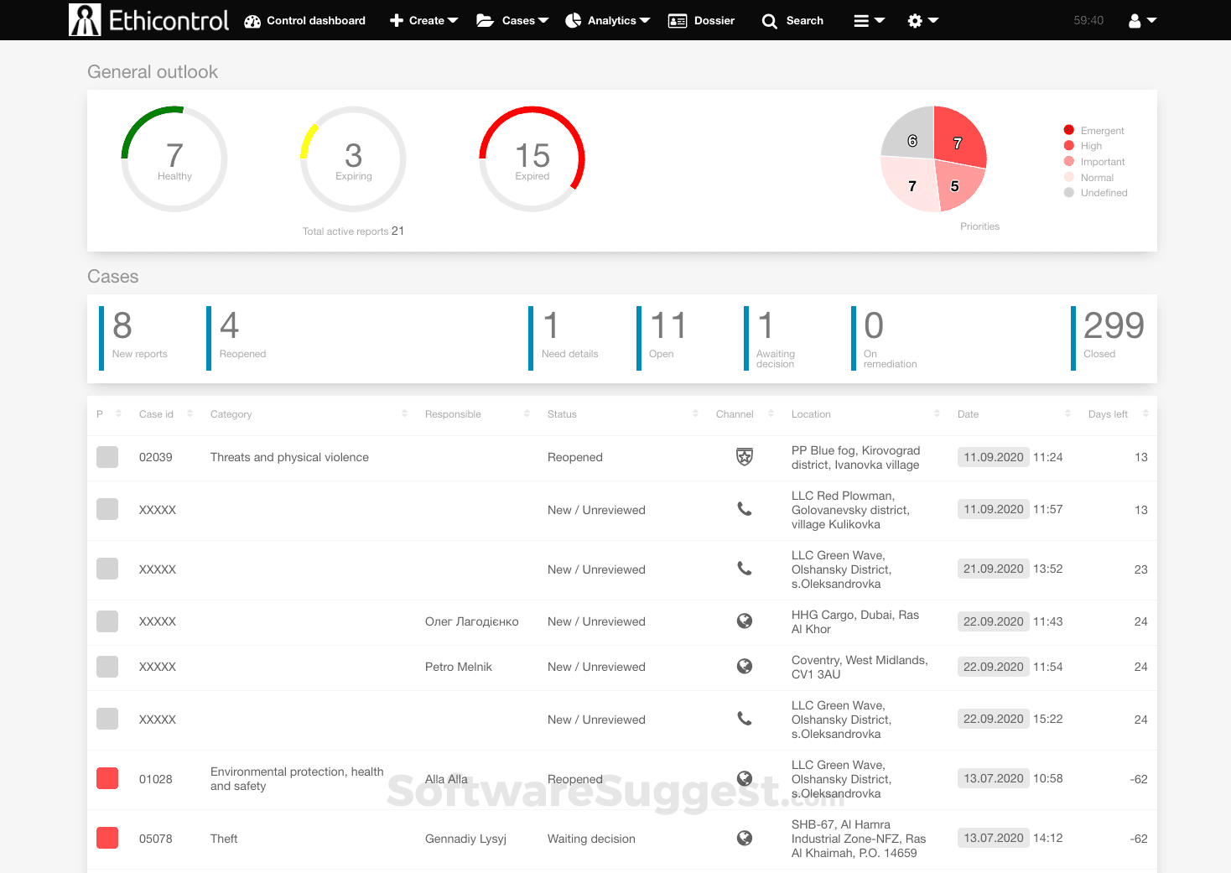Open the Create dropdown
Screen dimensions: 1231x873
pyautogui.click(x=423, y=20)
